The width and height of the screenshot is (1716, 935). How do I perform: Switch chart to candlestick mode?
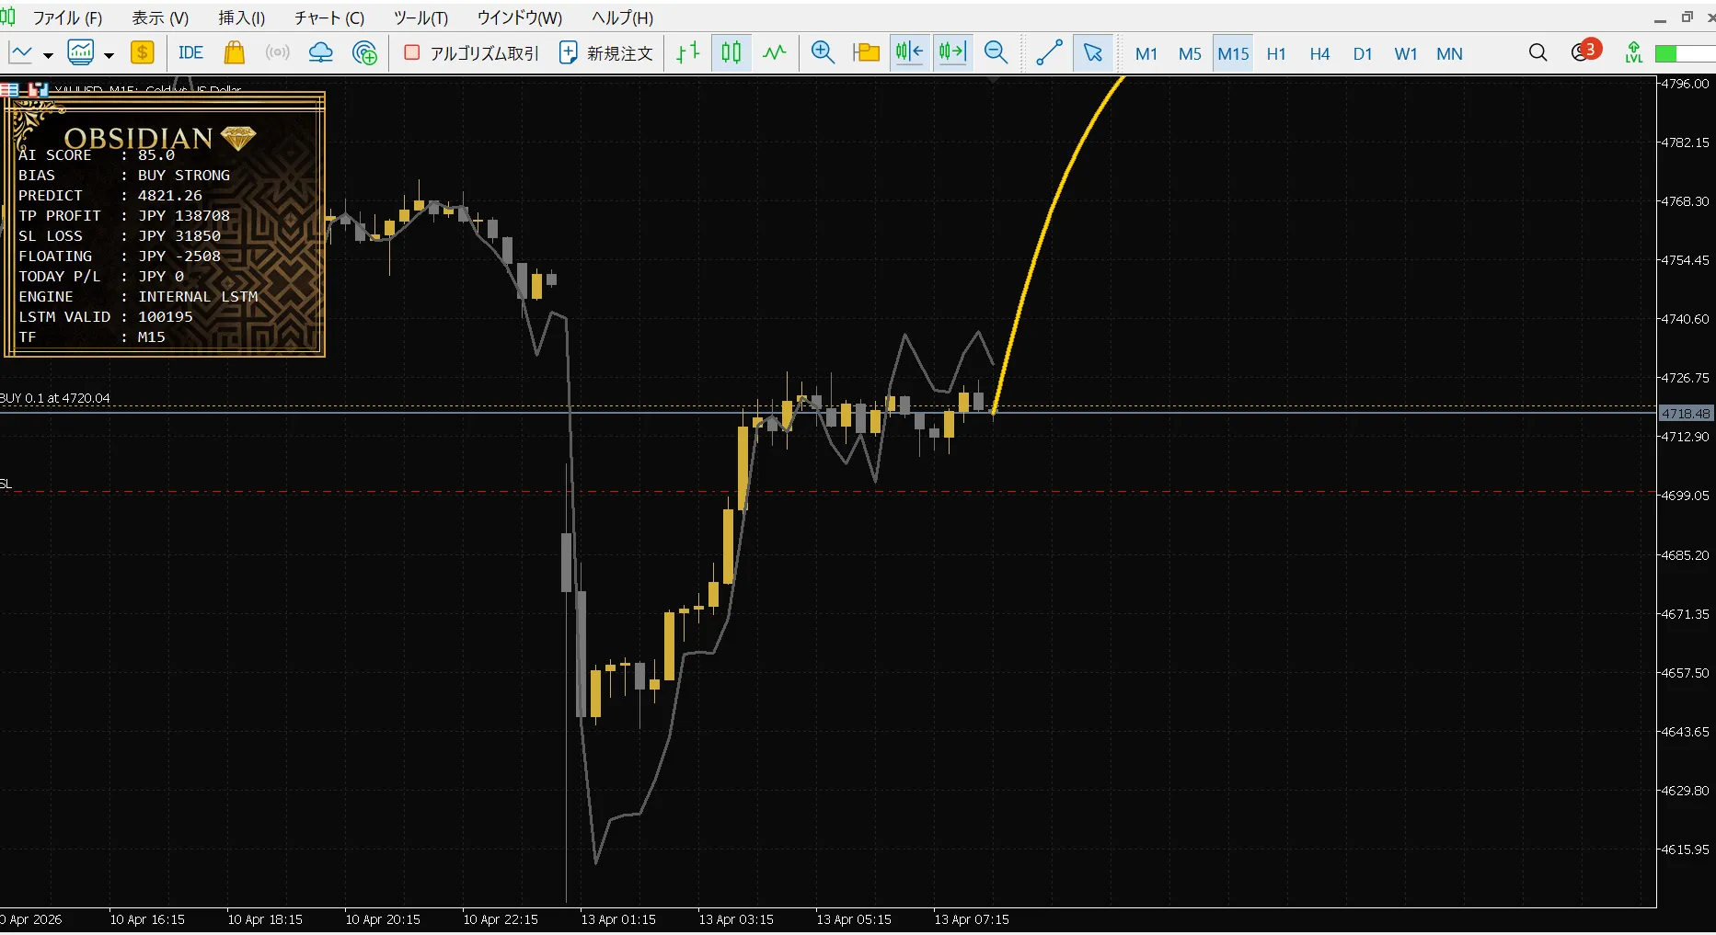tap(731, 52)
